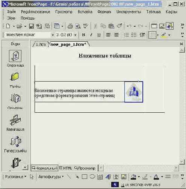This screenshot has height=189, width=186.
Task: Open the borders dropdown arrow
Action: point(158,35)
